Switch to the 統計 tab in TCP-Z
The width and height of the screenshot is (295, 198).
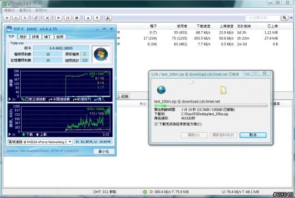point(23,37)
